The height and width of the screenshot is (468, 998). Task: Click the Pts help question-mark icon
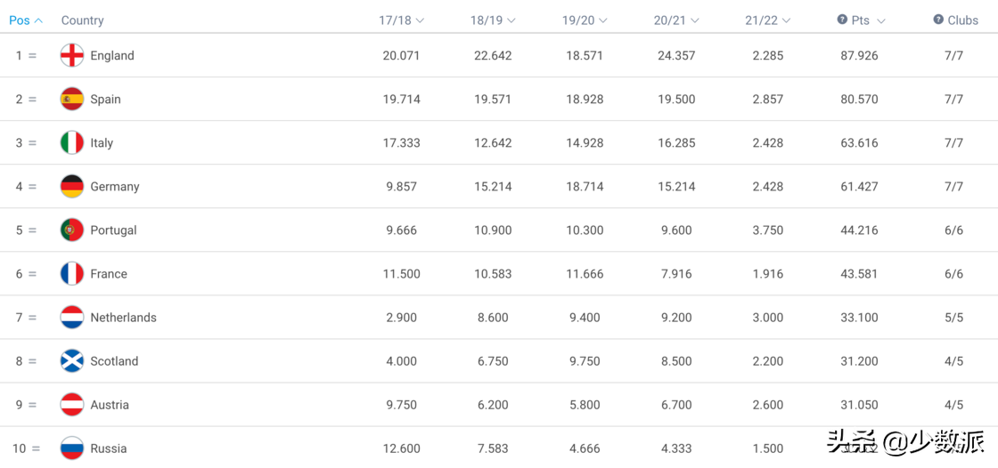click(x=842, y=20)
